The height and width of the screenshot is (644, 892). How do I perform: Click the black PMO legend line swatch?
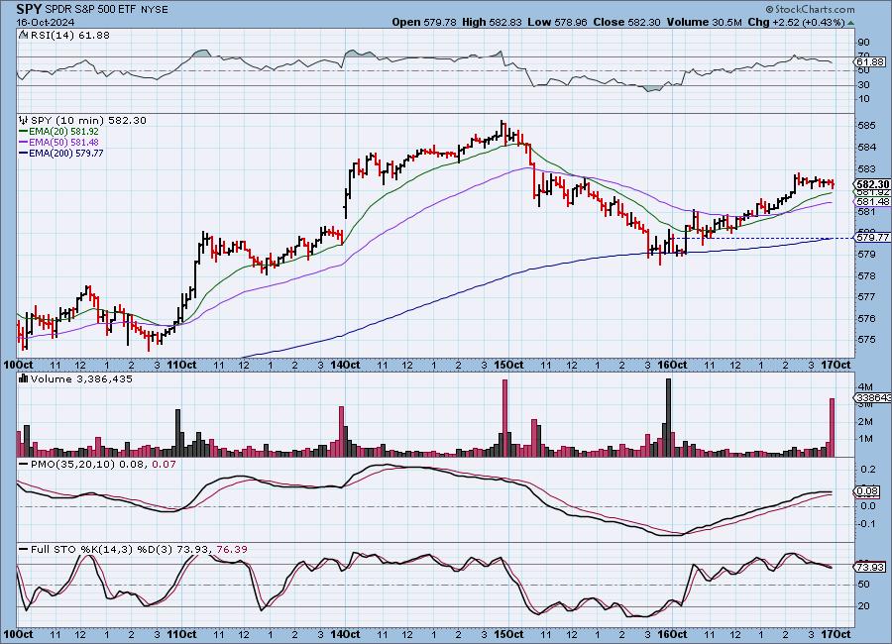pos(24,465)
